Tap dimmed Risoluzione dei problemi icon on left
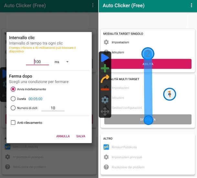The image size is (197, 178). click(x=7, y=167)
